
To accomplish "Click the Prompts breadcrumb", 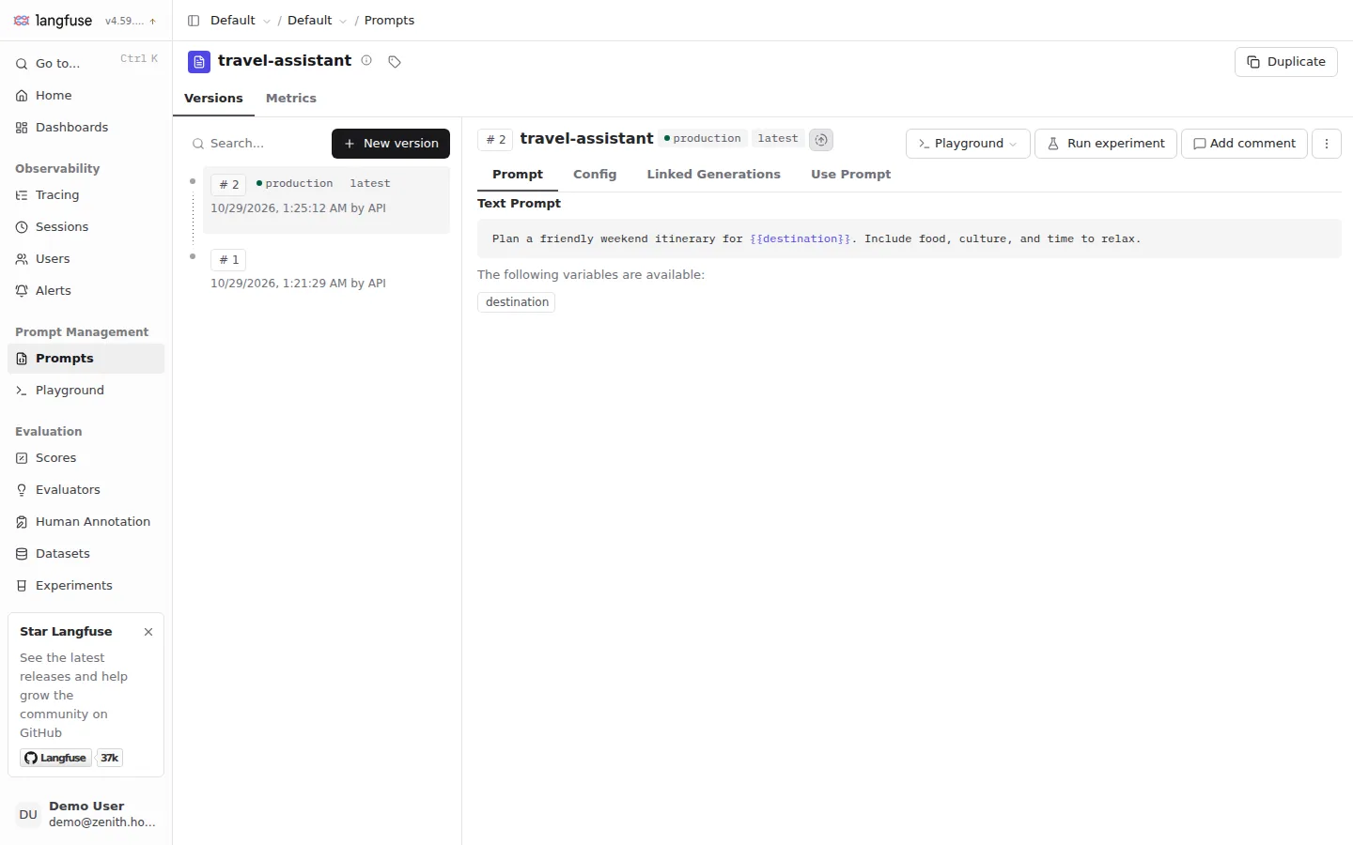I will (389, 21).
